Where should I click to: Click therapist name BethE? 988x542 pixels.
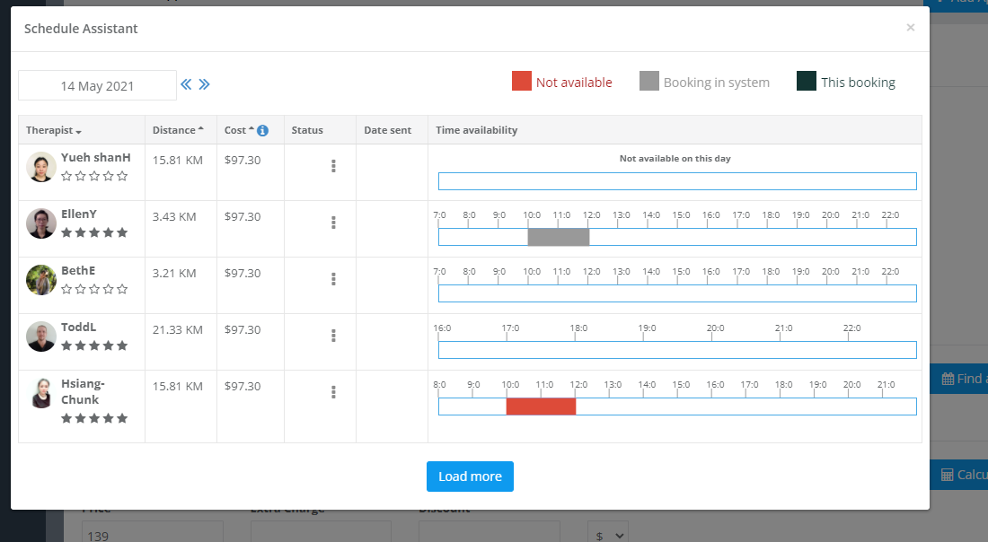click(78, 271)
